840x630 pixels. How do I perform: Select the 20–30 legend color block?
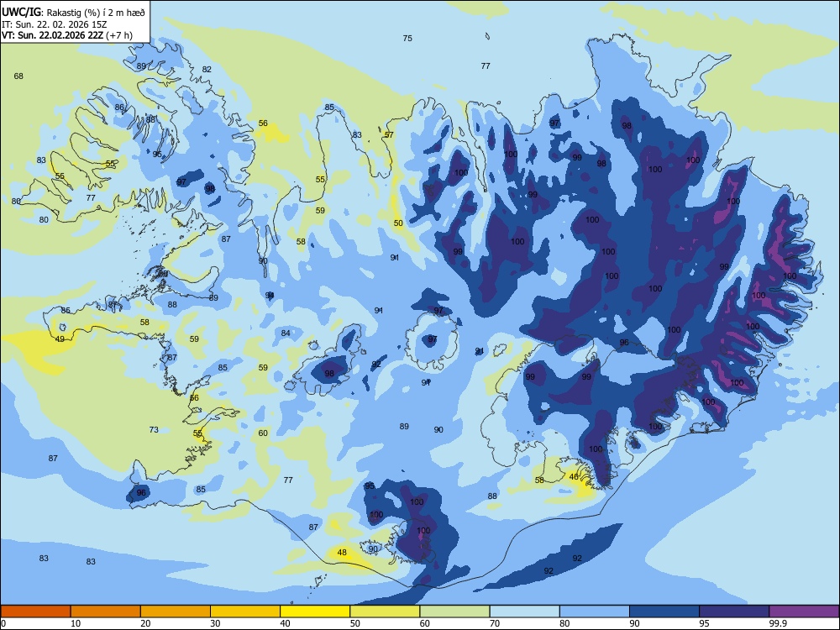pyautogui.click(x=176, y=612)
